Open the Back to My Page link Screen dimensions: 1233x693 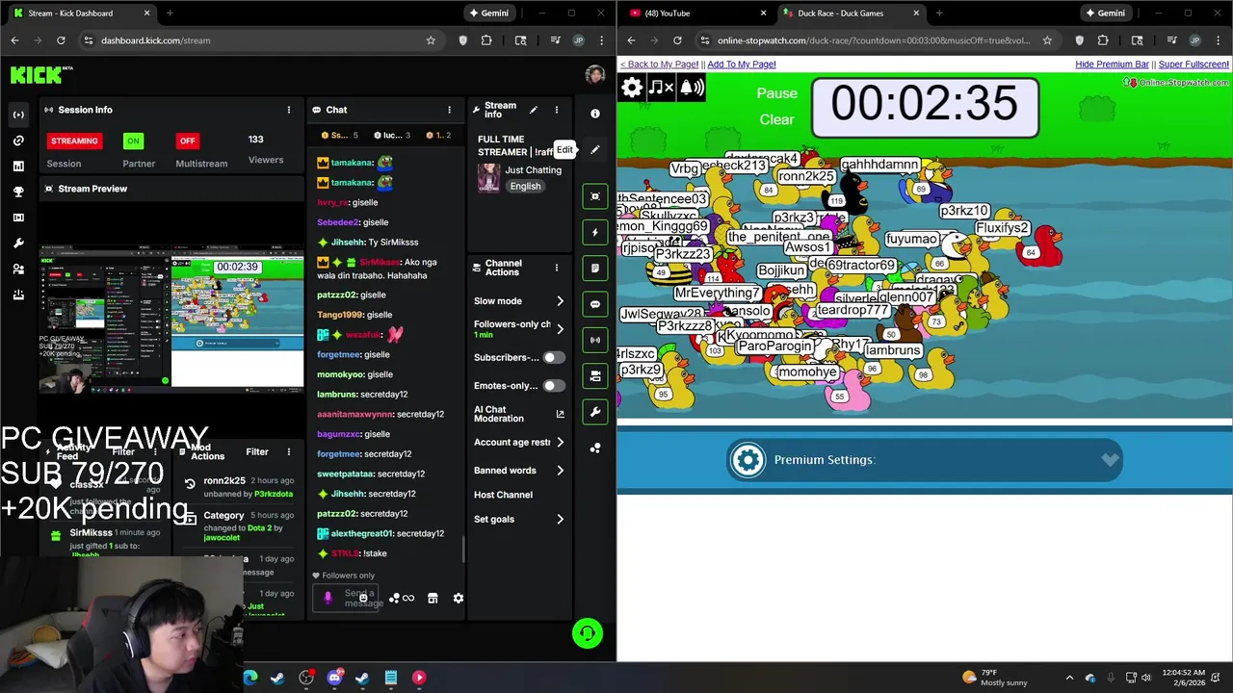pyautogui.click(x=659, y=64)
